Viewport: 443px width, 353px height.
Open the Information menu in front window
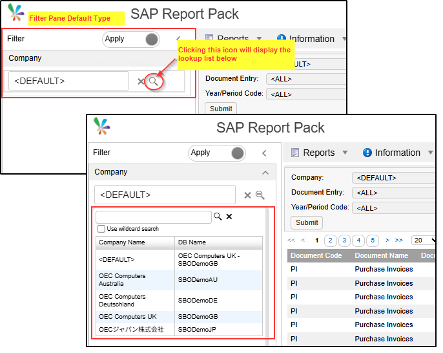[398, 153]
